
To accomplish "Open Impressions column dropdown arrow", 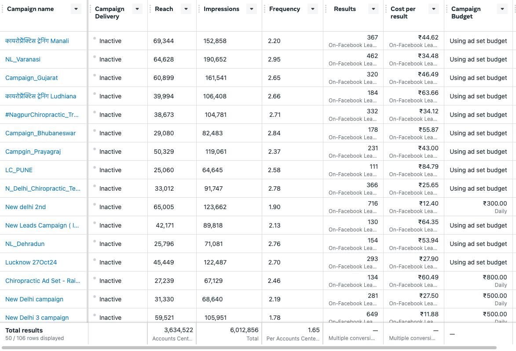I will 252,9.
